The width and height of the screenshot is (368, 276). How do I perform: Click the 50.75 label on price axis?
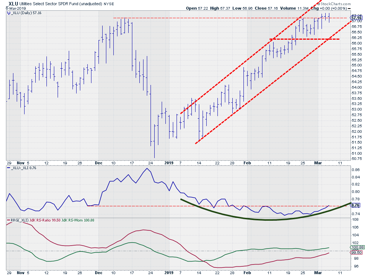tap(356, 159)
